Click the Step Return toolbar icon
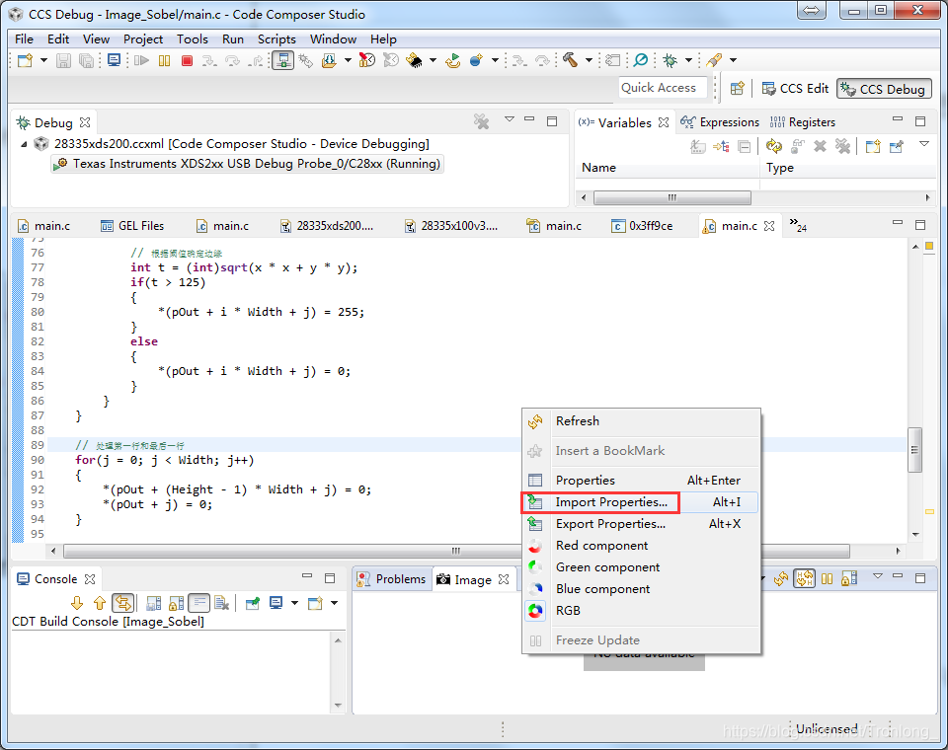Image resolution: width=948 pixels, height=750 pixels. [257, 60]
